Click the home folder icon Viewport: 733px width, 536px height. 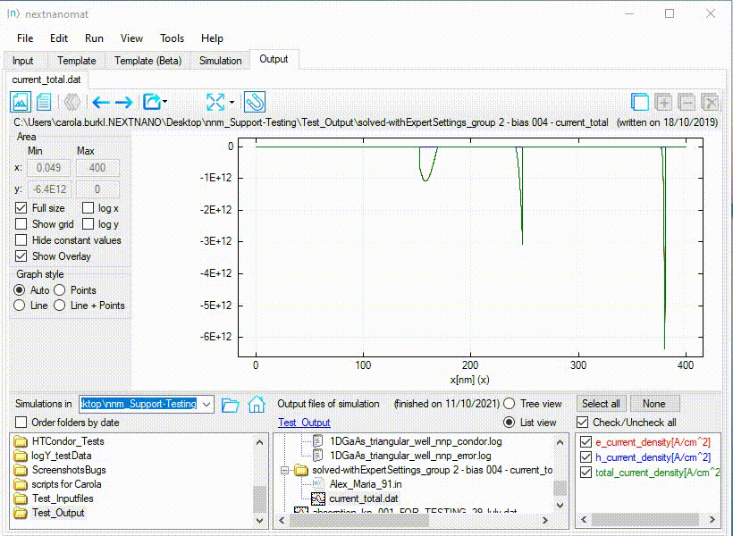[x=257, y=404]
